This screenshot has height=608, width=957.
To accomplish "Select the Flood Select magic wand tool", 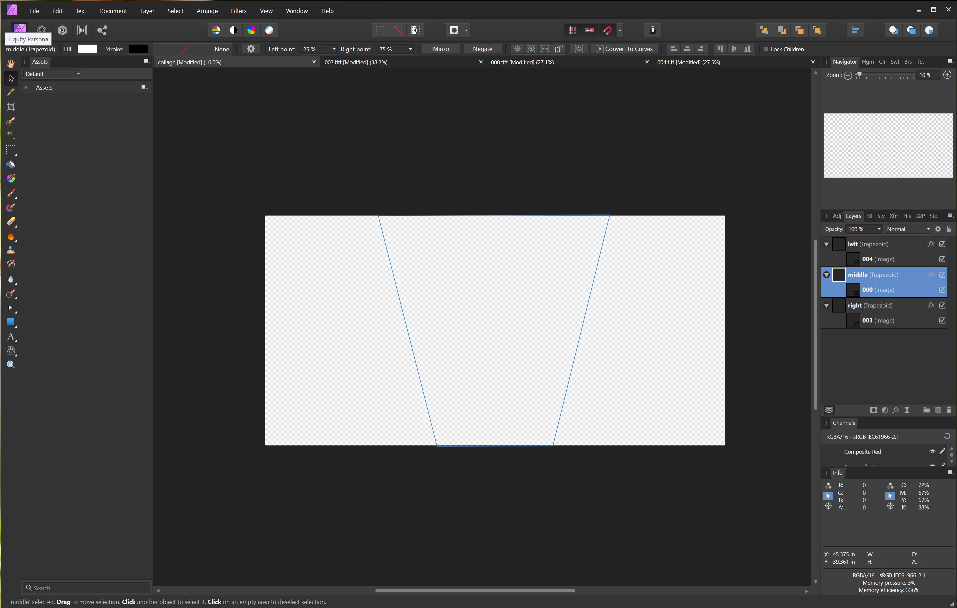I will [x=11, y=135].
